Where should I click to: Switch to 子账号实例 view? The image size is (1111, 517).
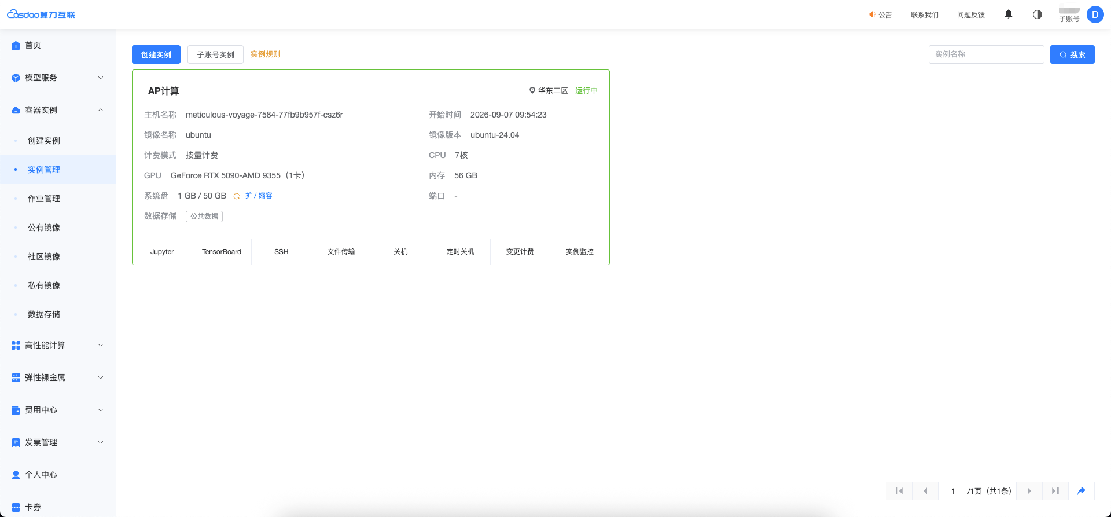tap(216, 54)
